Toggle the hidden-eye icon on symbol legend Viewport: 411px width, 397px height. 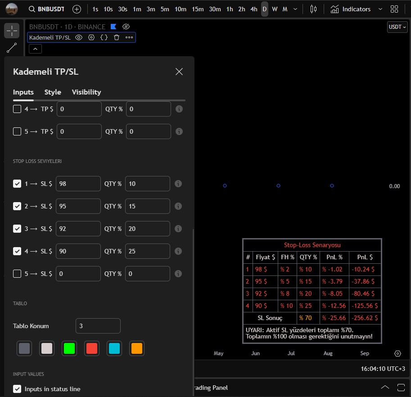[126, 27]
